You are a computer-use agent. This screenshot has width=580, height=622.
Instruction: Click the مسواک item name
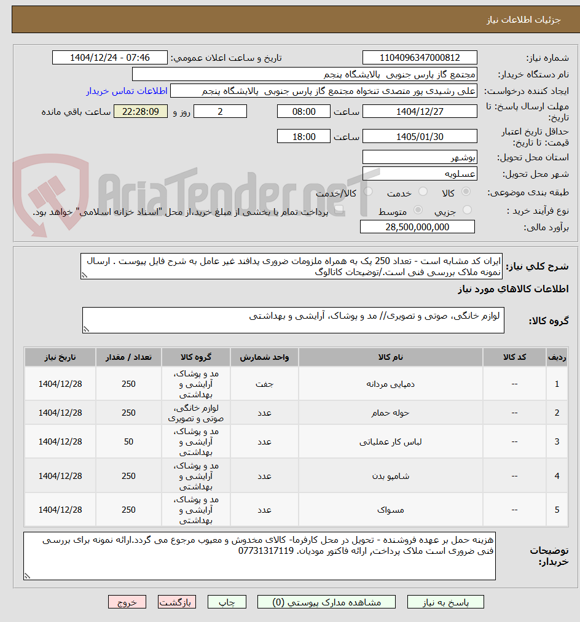click(x=391, y=510)
